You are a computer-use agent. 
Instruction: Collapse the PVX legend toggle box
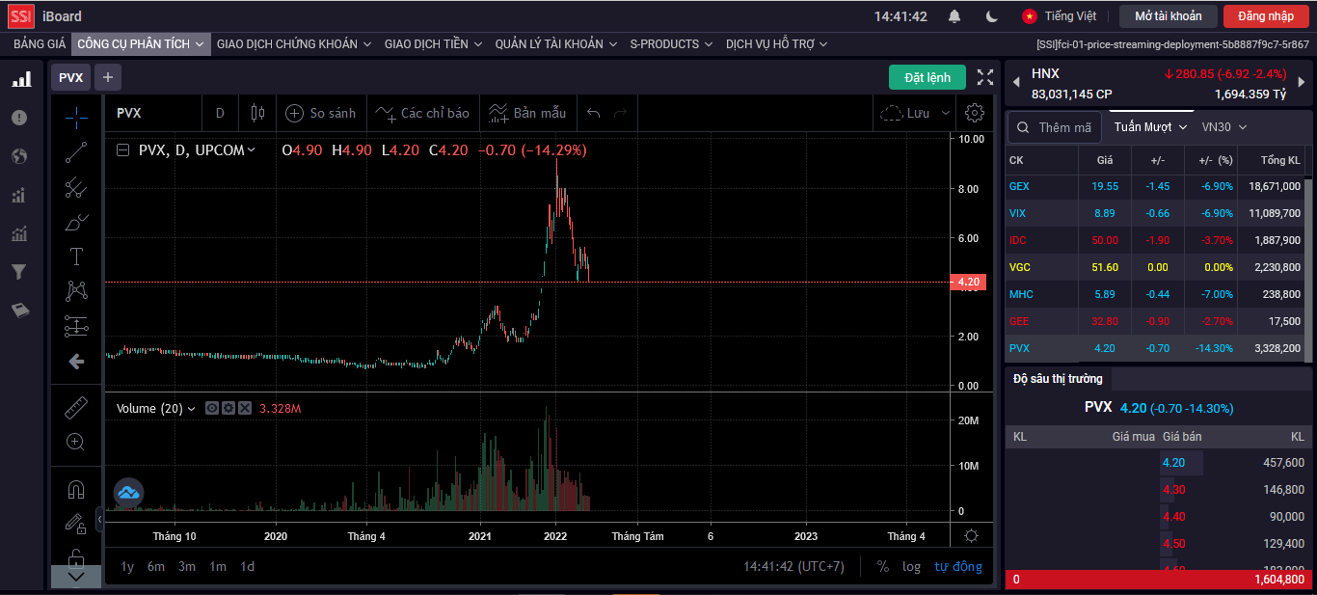[x=123, y=149]
